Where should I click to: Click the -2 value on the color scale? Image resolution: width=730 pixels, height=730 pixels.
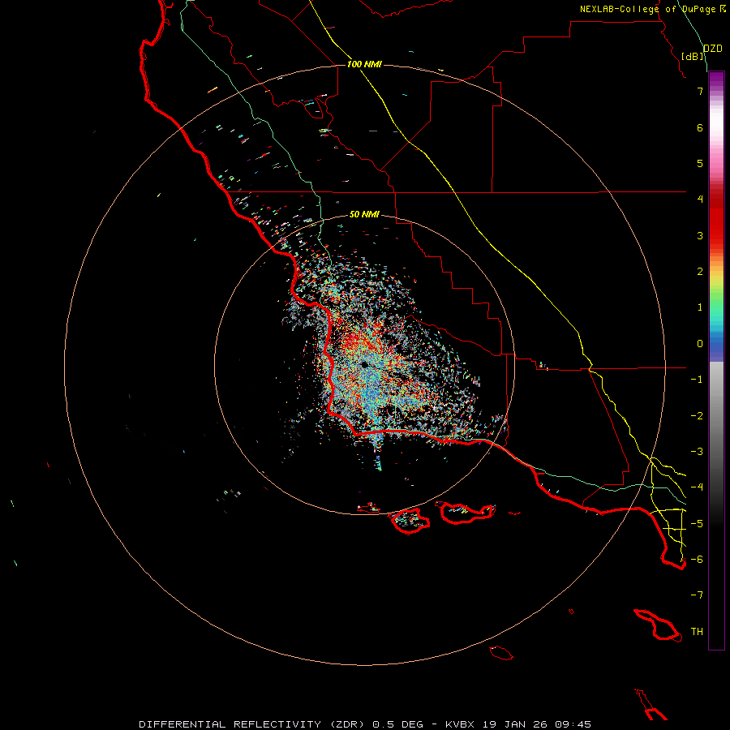click(697, 416)
